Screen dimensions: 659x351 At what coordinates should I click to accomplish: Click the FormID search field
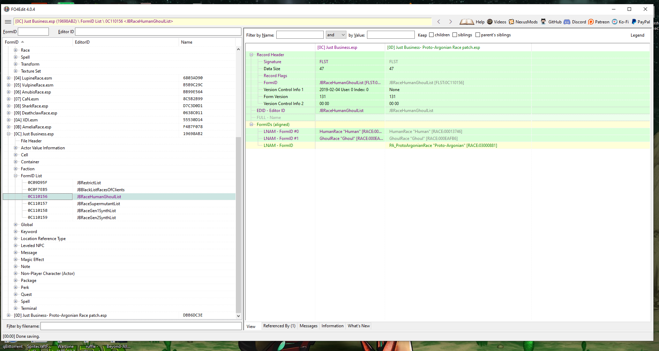pyautogui.click(x=33, y=32)
